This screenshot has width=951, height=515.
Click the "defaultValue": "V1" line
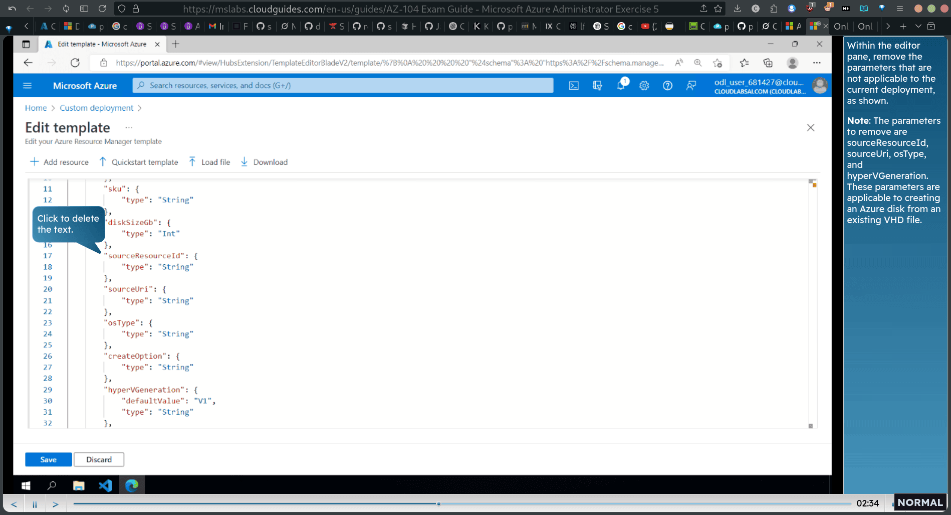point(168,401)
